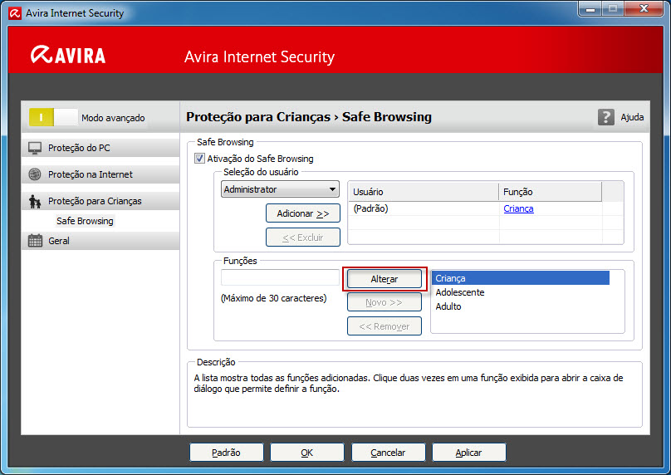
Task: Open the Geral section
Action: click(100, 241)
